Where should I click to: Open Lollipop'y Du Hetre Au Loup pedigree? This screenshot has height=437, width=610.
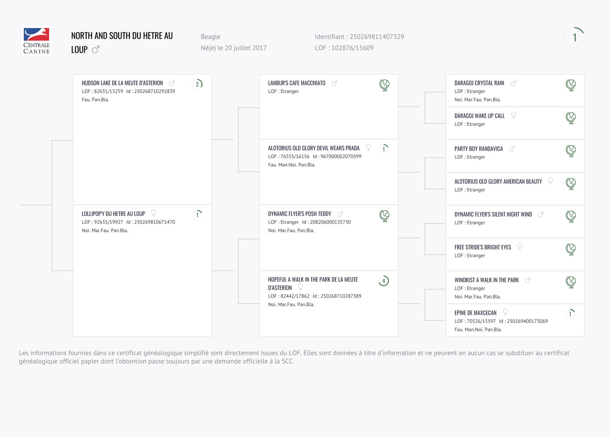tap(113, 214)
